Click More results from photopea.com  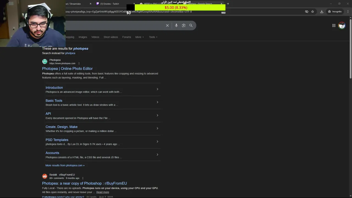click(x=65, y=165)
